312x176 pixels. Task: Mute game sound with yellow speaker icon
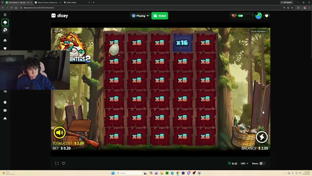[x=60, y=132]
